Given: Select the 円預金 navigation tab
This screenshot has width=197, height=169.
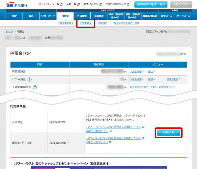Looking at the screenshot, I should click(65, 16).
